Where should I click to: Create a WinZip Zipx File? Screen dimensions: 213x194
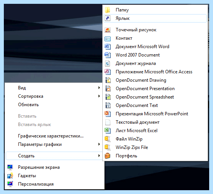155,147
